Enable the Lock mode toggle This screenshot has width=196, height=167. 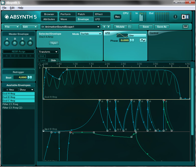[x=43, y=60]
